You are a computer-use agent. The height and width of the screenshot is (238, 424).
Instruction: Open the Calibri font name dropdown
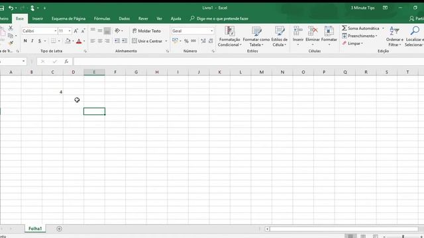pyautogui.click(x=55, y=31)
